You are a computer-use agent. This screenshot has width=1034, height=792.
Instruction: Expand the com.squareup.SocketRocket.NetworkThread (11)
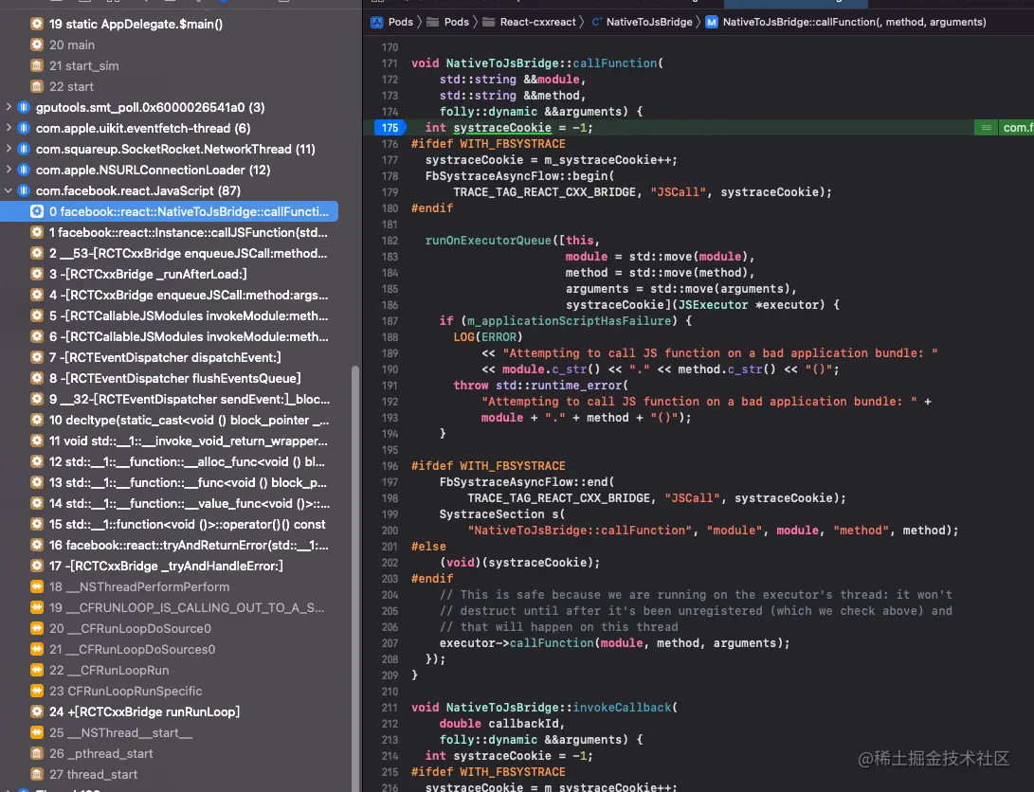click(x=9, y=149)
